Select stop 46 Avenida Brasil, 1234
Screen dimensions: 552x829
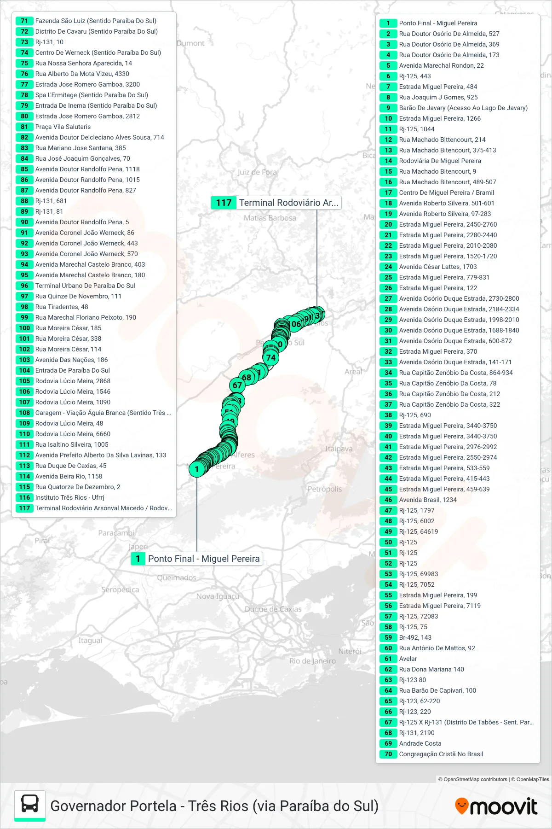[x=458, y=500]
